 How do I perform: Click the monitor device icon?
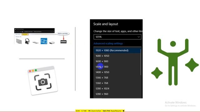(x=19, y=41)
